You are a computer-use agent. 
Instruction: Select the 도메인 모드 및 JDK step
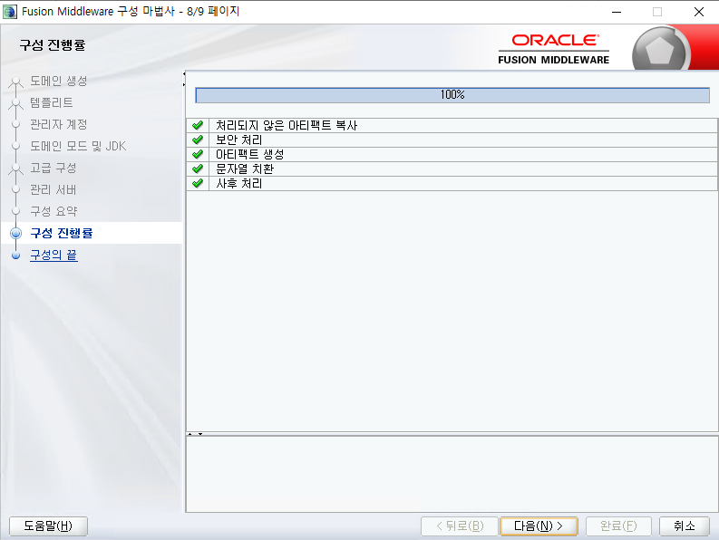pos(78,146)
